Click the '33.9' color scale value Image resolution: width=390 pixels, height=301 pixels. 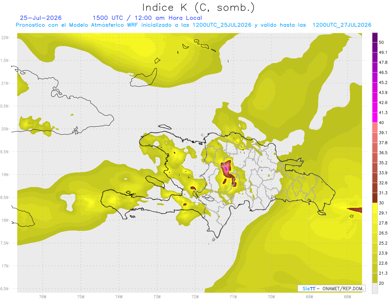tap(383, 173)
